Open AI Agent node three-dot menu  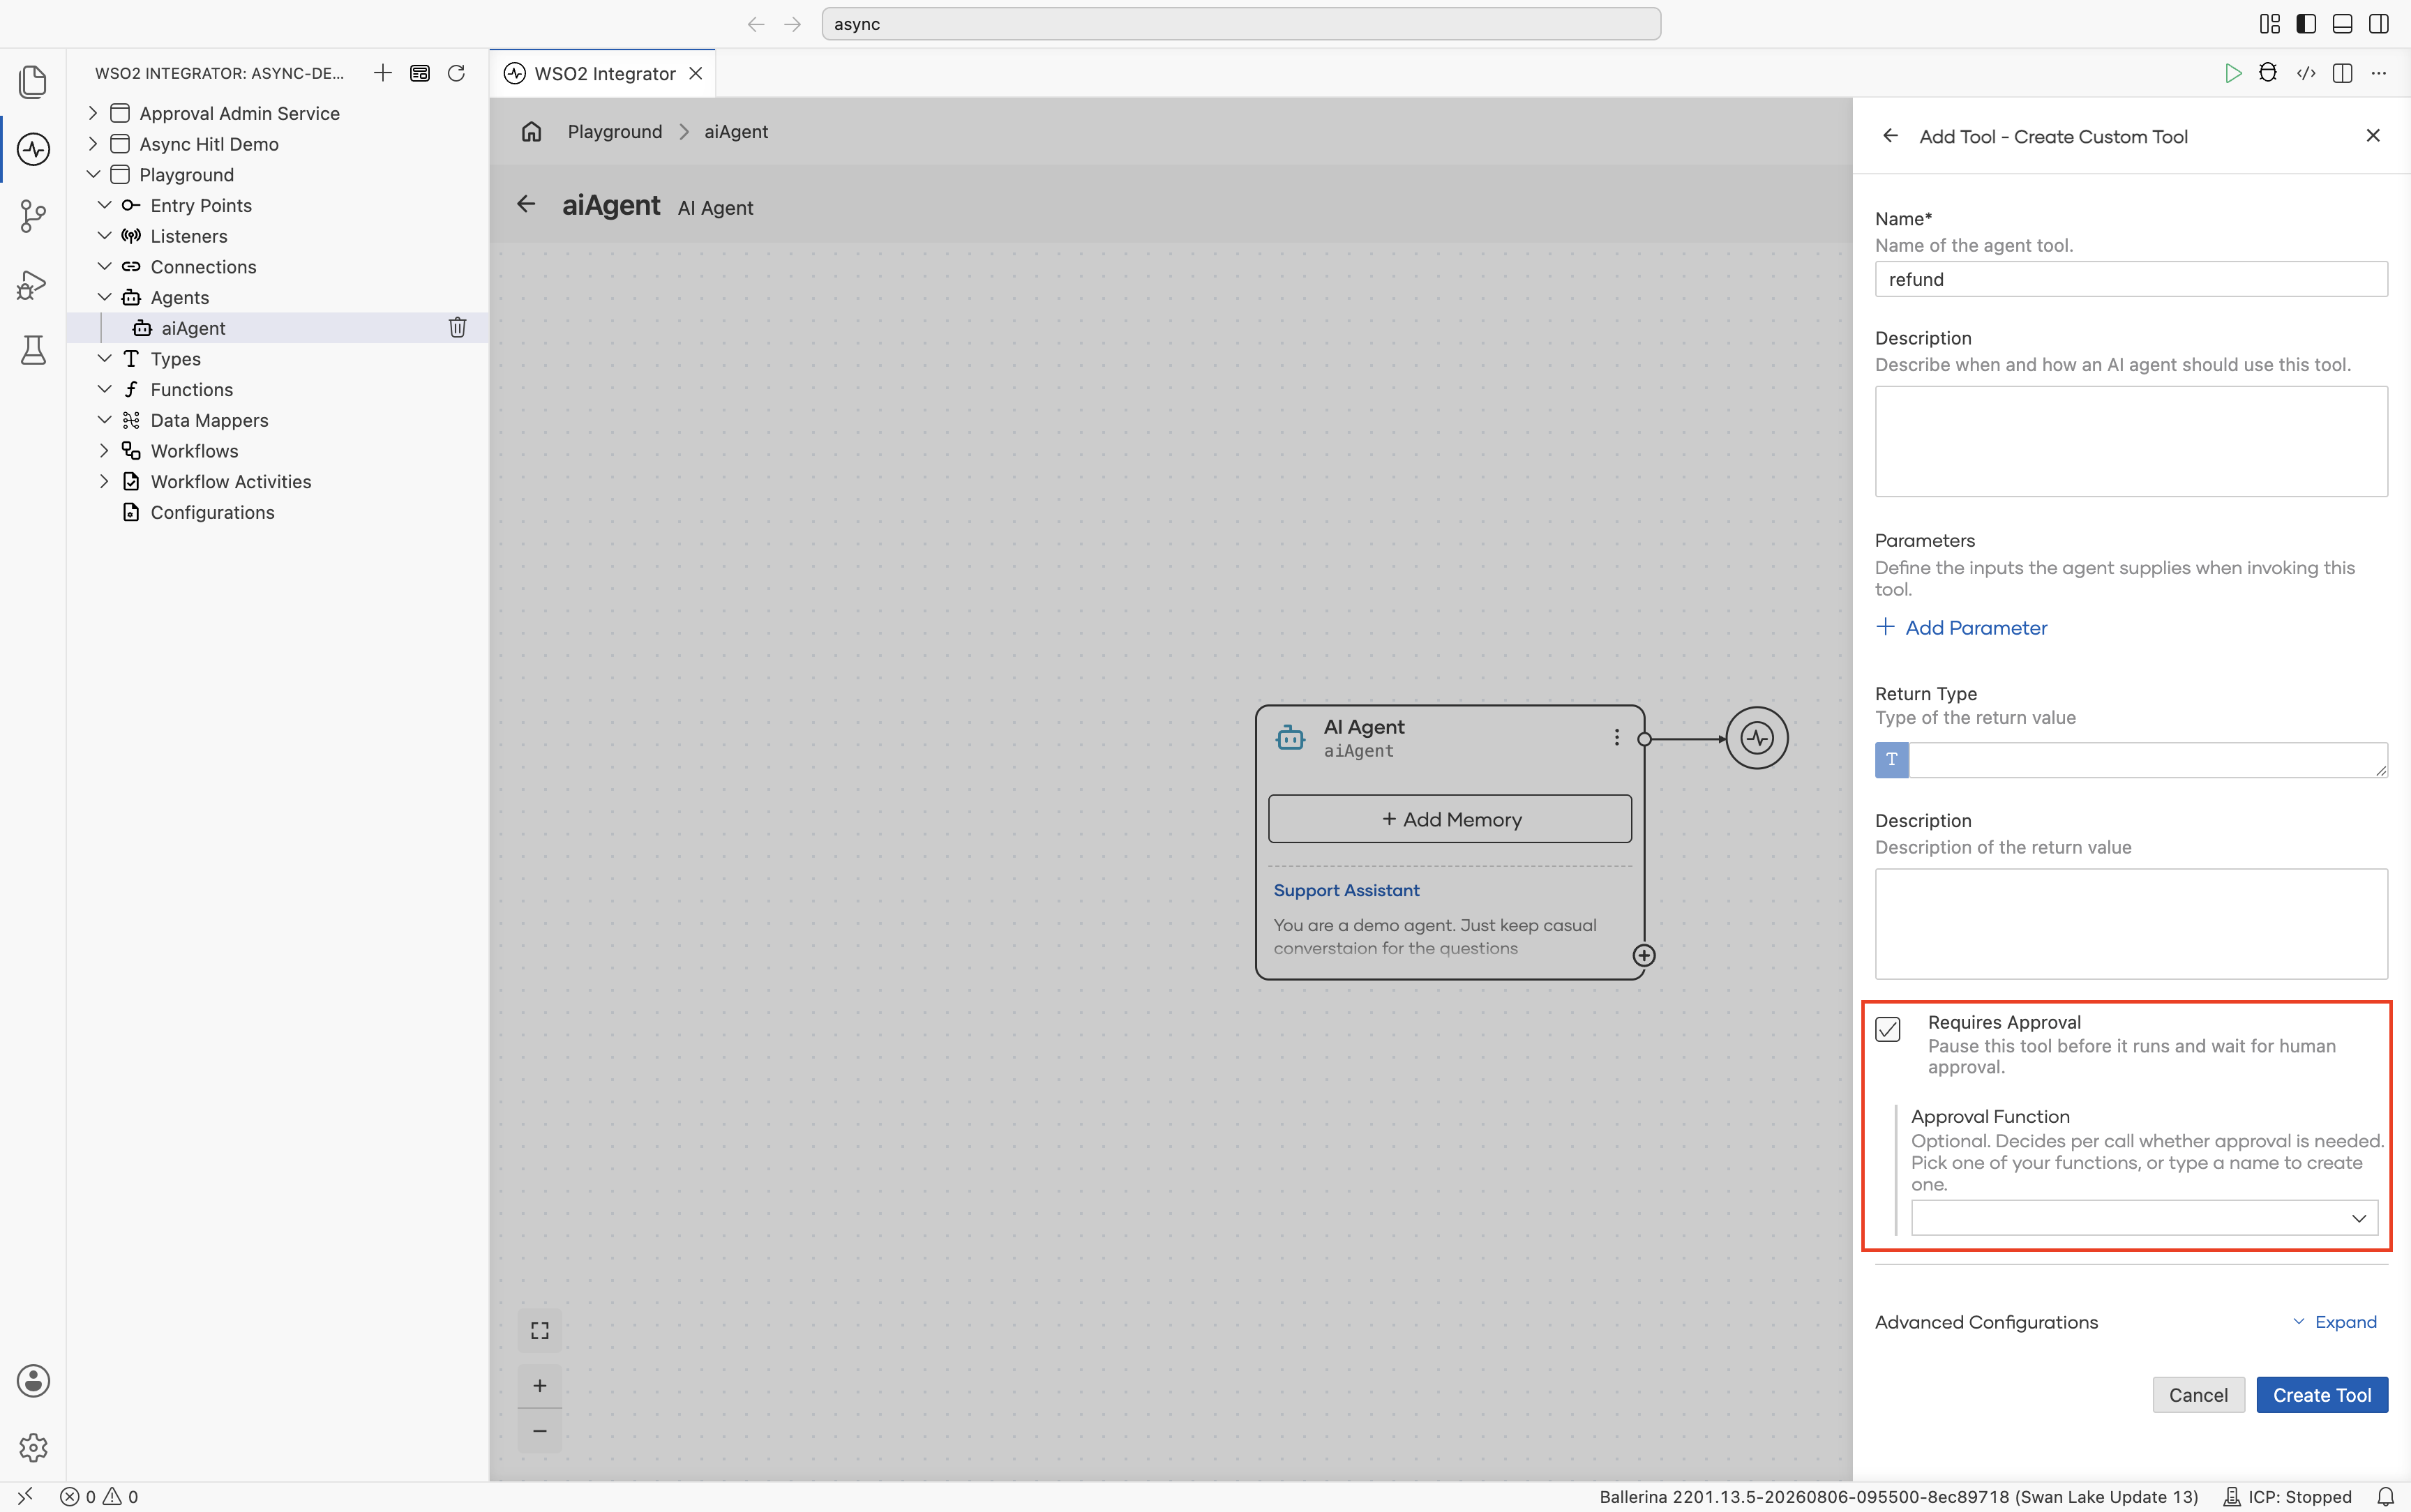[x=1616, y=738]
